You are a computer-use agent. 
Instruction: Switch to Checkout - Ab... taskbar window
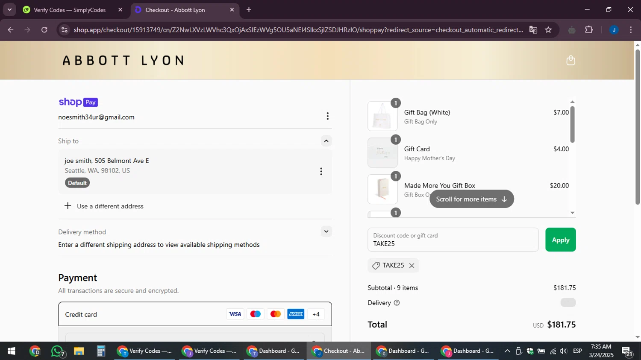(x=338, y=351)
